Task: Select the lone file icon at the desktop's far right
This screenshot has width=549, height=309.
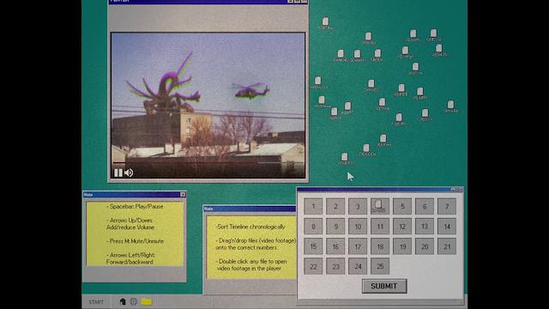Action: 450,106
